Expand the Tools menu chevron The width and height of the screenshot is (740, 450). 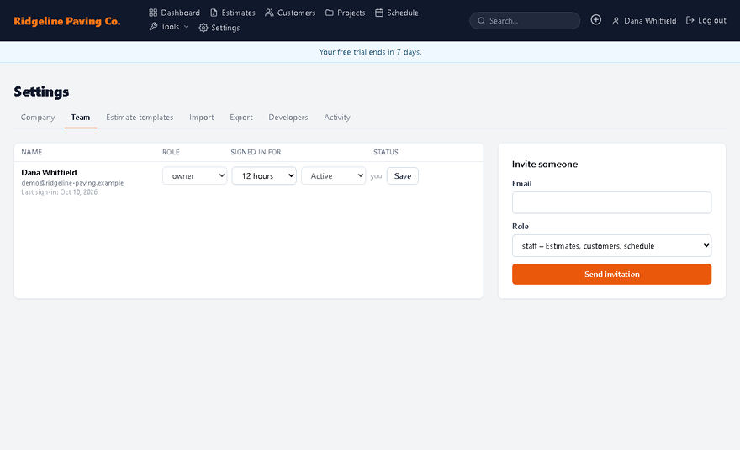pos(186,27)
